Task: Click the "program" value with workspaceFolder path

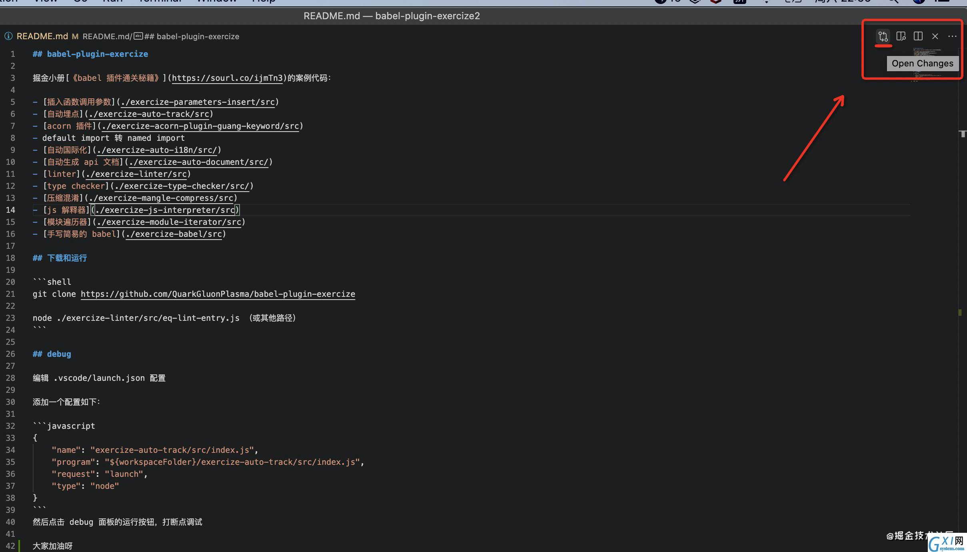Action: pos(232,462)
